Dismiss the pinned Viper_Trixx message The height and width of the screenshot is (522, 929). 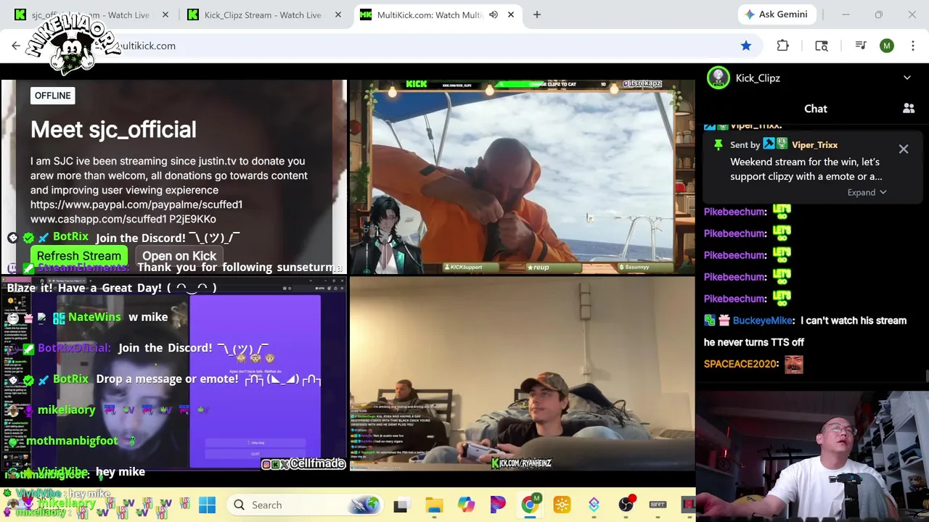[x=904, y=149]
